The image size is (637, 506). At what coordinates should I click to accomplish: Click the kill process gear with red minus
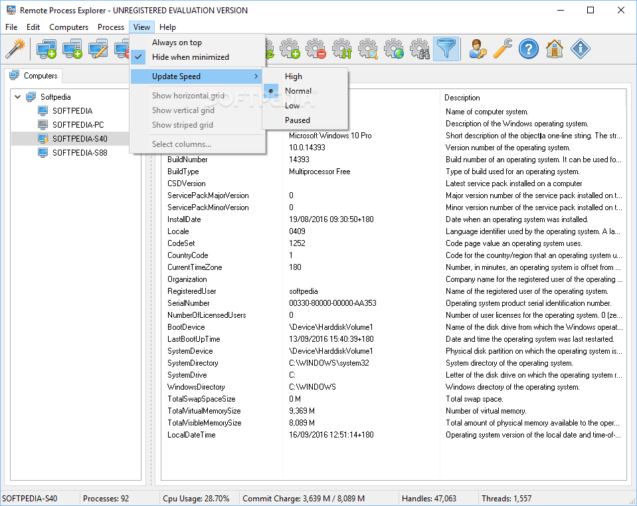[316, 49]
